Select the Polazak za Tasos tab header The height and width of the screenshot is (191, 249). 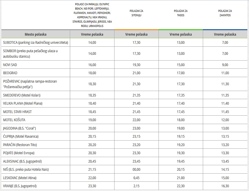point(181,13)
